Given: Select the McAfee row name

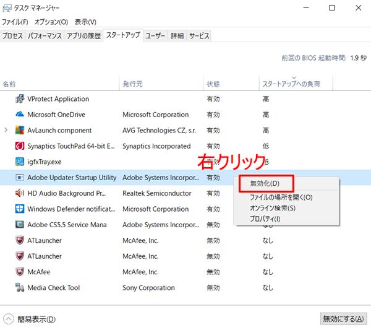Looking at the screenshot, I should coord(39,272).
